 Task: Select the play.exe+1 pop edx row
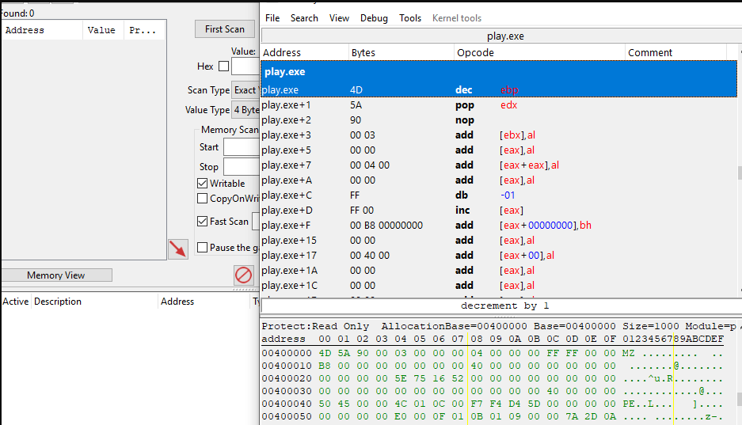pyautogui.click(x=499, y=105)
